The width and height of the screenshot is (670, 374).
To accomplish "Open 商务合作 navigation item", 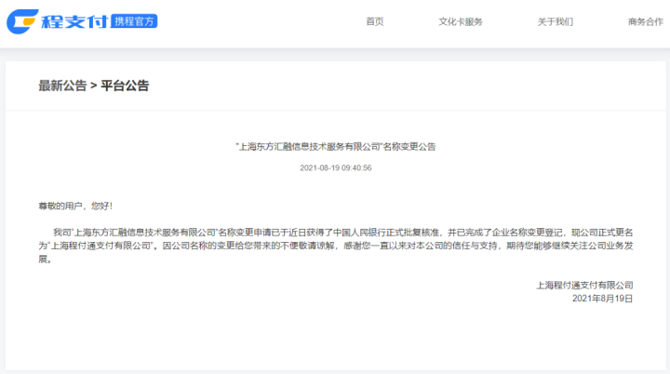I will coord(645,21).
